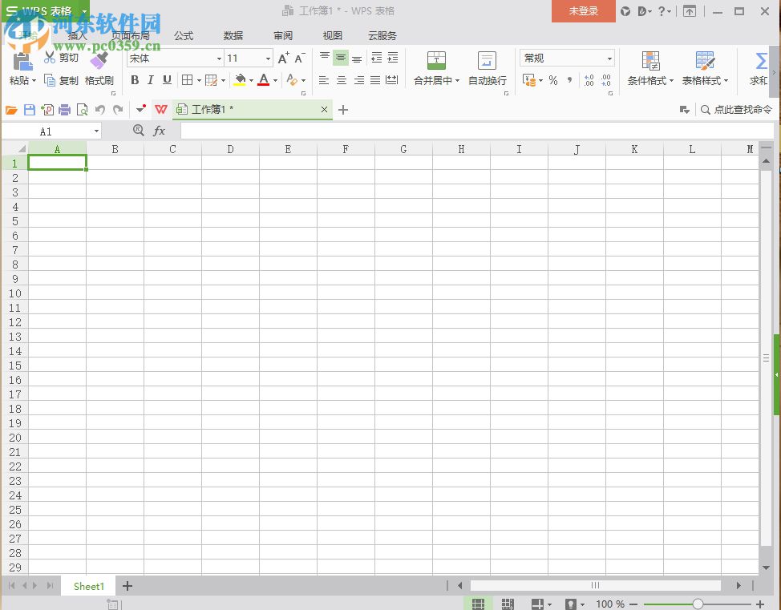The image size is (781, 610).
Task: Click the clear formatting eraser icon
Action: pyautogui.click(x=292, y=80)
